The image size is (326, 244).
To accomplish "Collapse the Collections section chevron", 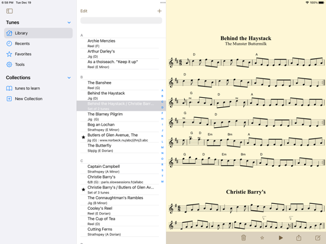I will click(x=69, y=78).
